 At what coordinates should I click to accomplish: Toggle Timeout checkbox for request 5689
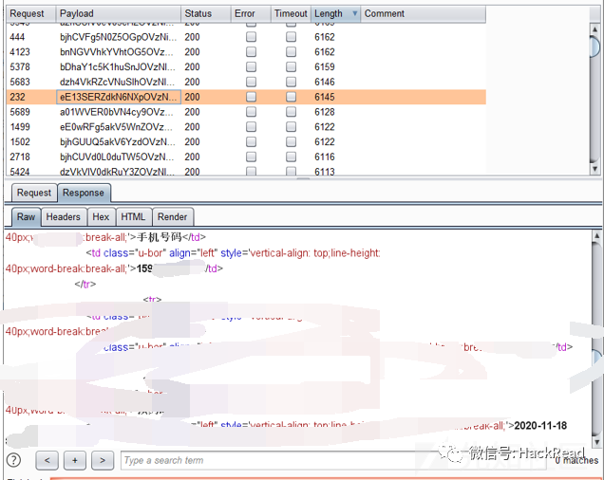(x=291, y=112)
